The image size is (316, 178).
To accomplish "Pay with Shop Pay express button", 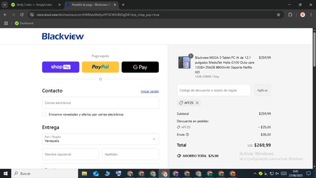I will coord(61,67).
